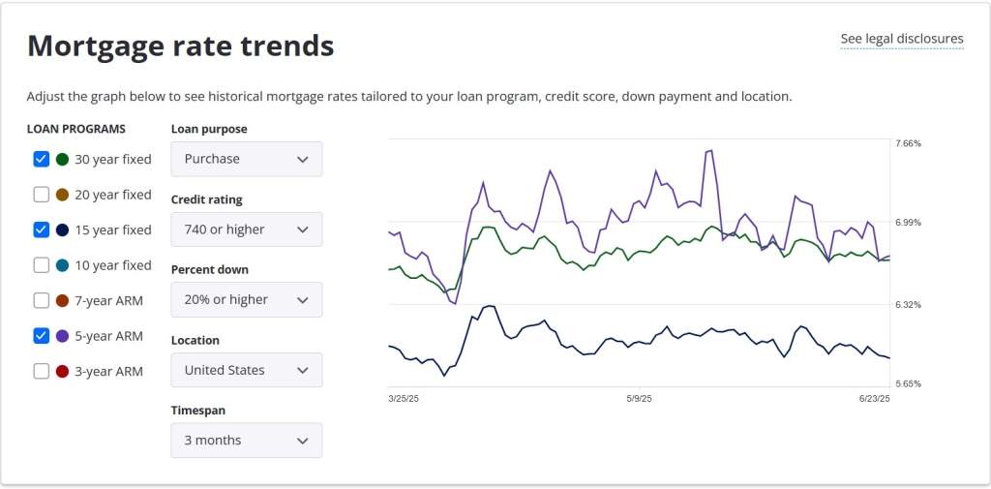Click the orange 7-year ARM color dot

tap(63, 300)
